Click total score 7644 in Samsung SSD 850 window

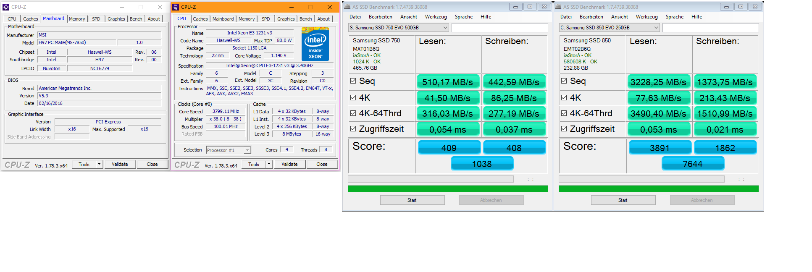click(693, 164)
